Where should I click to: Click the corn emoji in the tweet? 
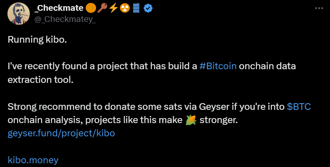pyautogui.click(x=191, y=120)
